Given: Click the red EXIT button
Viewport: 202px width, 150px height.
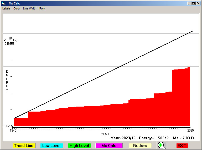Looking at the screenshot, I should click(182, 146).
